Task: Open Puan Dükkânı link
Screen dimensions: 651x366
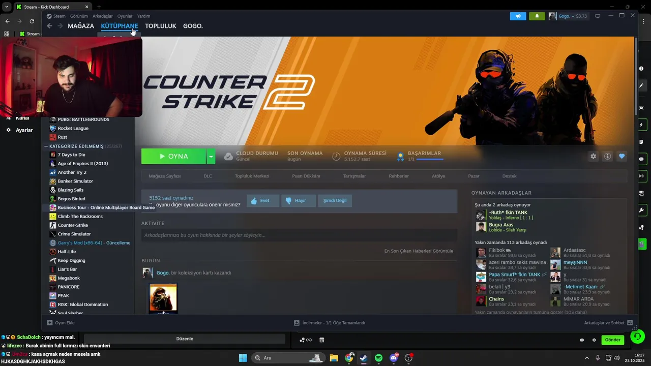Action: tap(306, 176)
